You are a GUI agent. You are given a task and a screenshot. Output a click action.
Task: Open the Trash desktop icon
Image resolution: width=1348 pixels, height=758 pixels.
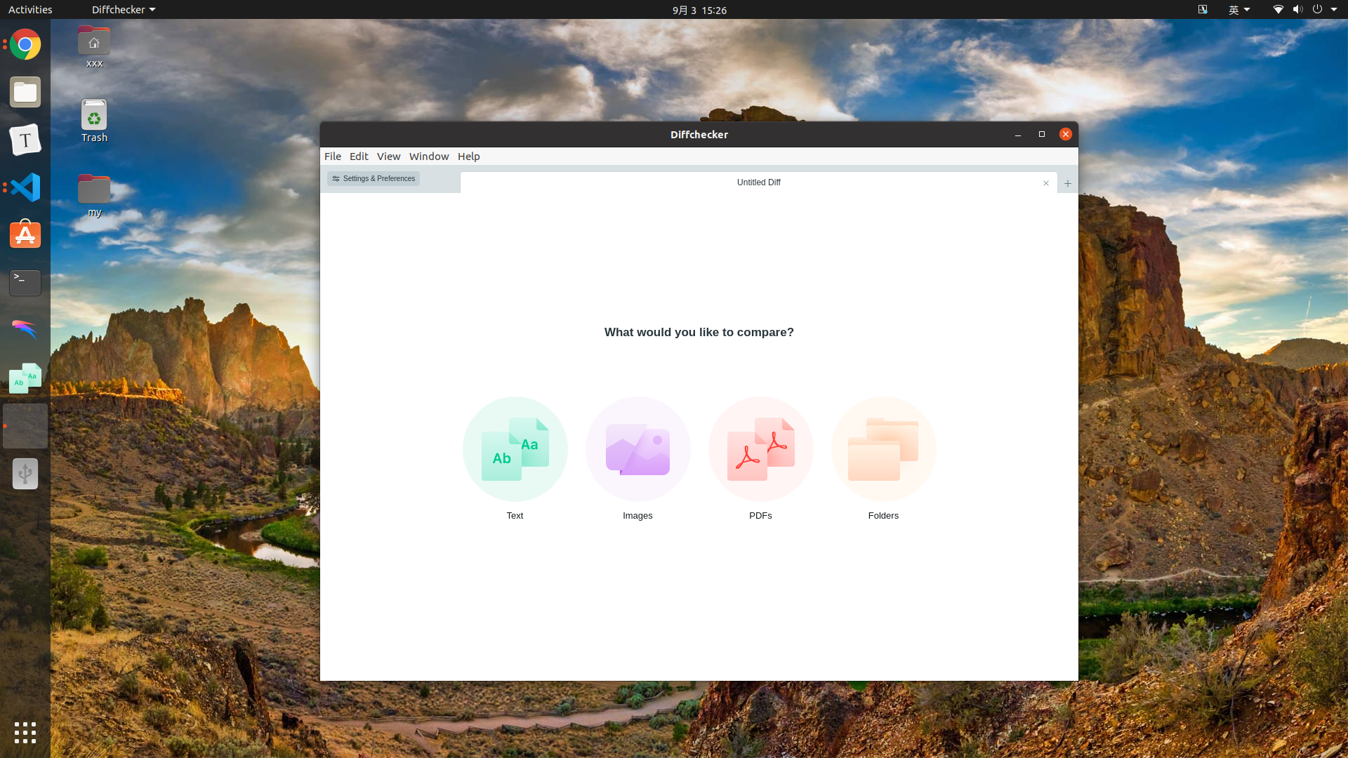[x=94, y=119]
